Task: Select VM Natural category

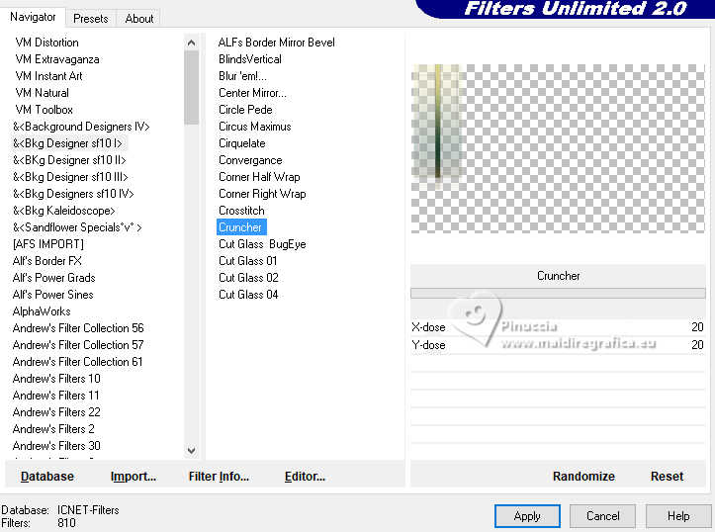Action: pyautogui.click(x=42, y=93)
